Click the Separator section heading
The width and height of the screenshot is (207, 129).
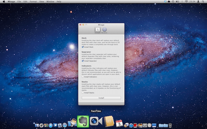point(86,52)
